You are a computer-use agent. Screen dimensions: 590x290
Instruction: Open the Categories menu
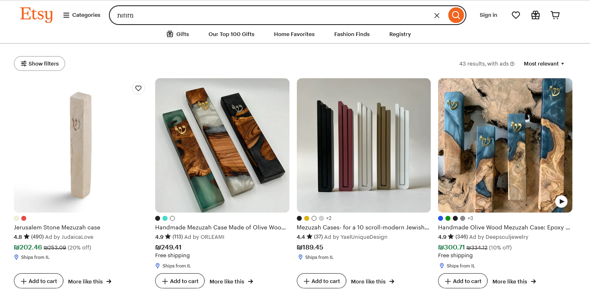(x=82, y=15)
